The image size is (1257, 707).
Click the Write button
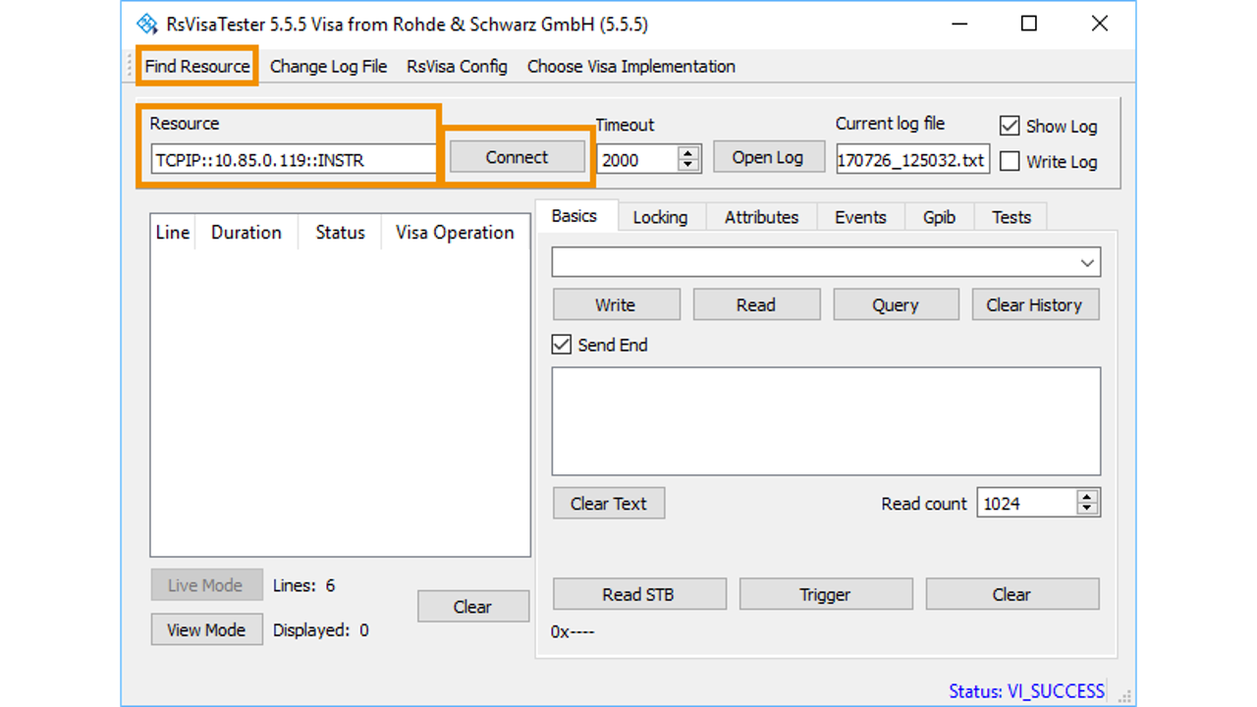pos(616,304)
